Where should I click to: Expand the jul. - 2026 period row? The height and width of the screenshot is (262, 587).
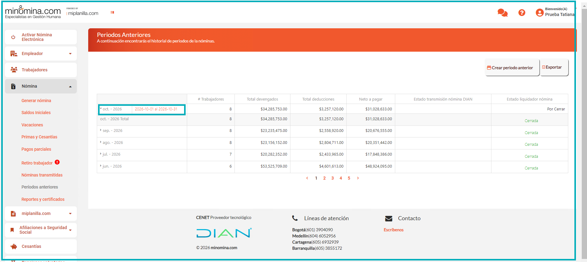click(101, 154)
